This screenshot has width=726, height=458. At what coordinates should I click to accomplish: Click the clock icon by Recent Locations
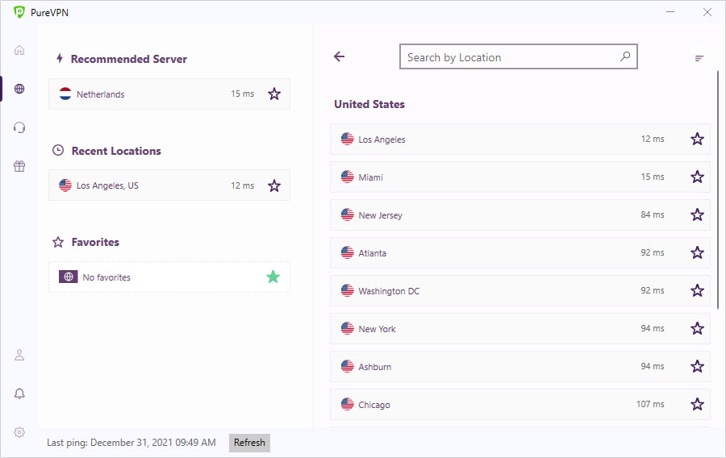[x=58, y=150]
